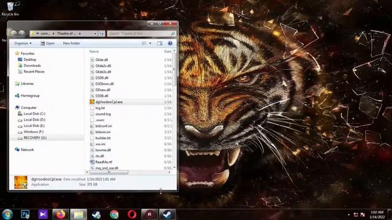Screen dimensions: 392x220
Task: Open Opera browser from the taskbar
Action: tap(132, 215)
